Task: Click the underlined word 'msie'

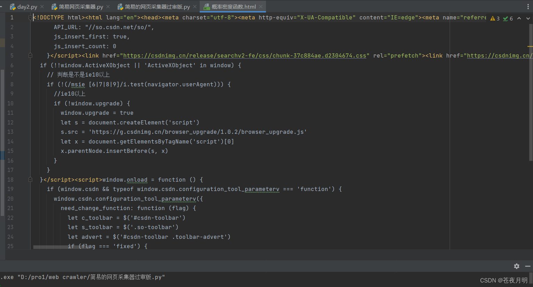Action: (78, 84)
